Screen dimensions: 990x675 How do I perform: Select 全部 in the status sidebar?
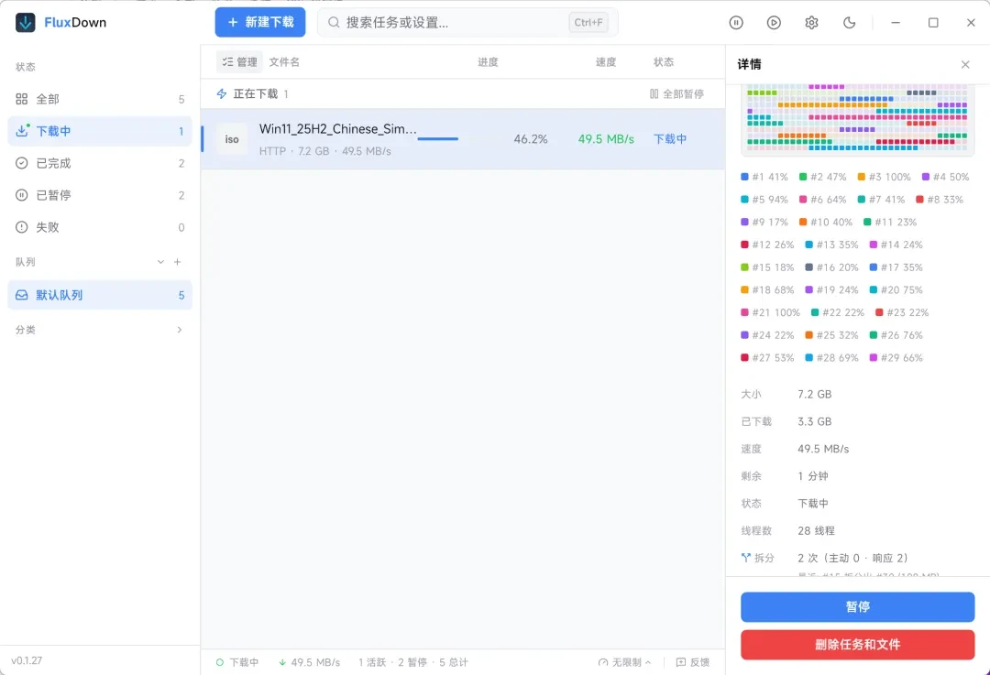coord(100,99)
